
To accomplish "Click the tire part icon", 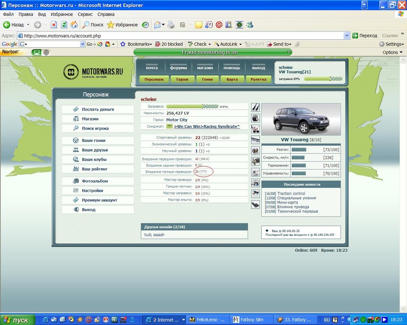I will coord(256,118).
